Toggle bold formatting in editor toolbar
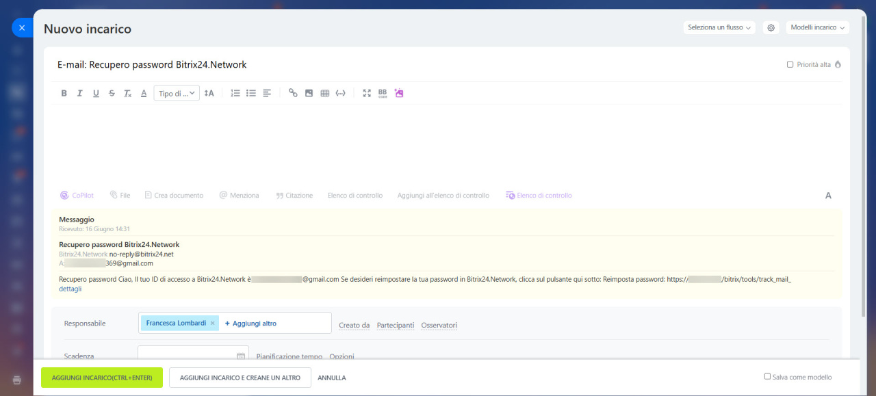This screenshot has height=396, width=876. [x=64, y=93]
